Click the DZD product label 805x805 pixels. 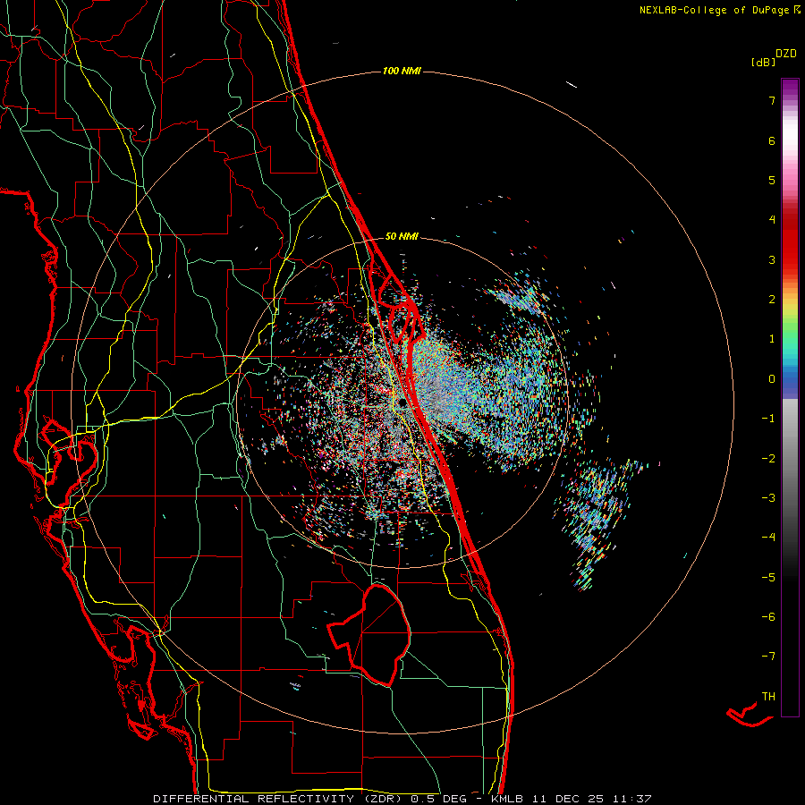click(786, 54)
